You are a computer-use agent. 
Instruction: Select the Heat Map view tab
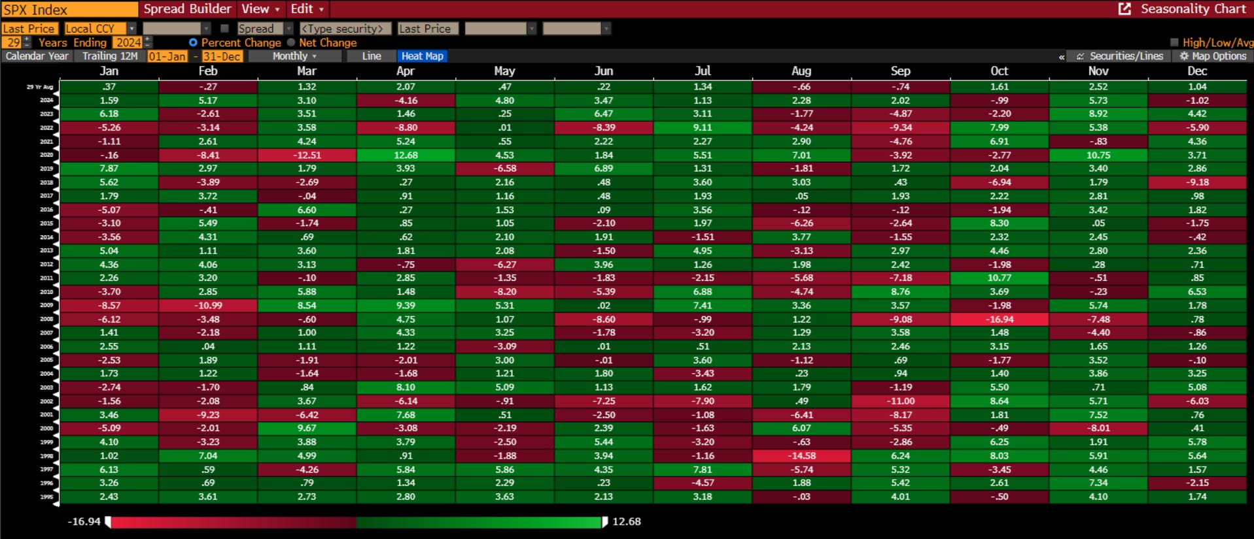point(423,56)
